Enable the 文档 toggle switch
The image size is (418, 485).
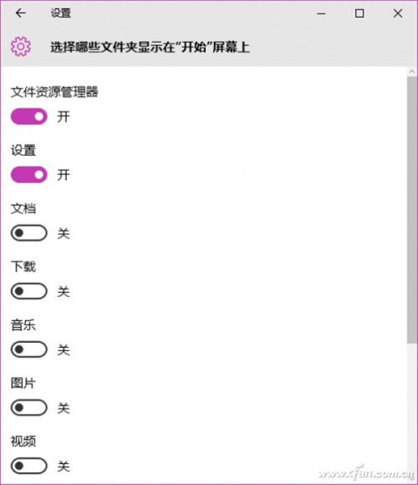(29, 232)
